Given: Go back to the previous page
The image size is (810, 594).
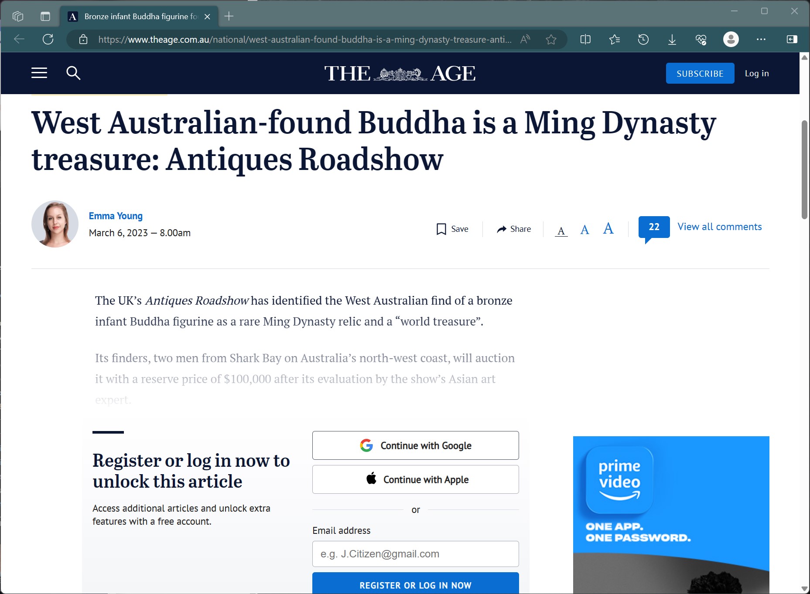Looking at the screenshot, I should (x=19, y=40).
